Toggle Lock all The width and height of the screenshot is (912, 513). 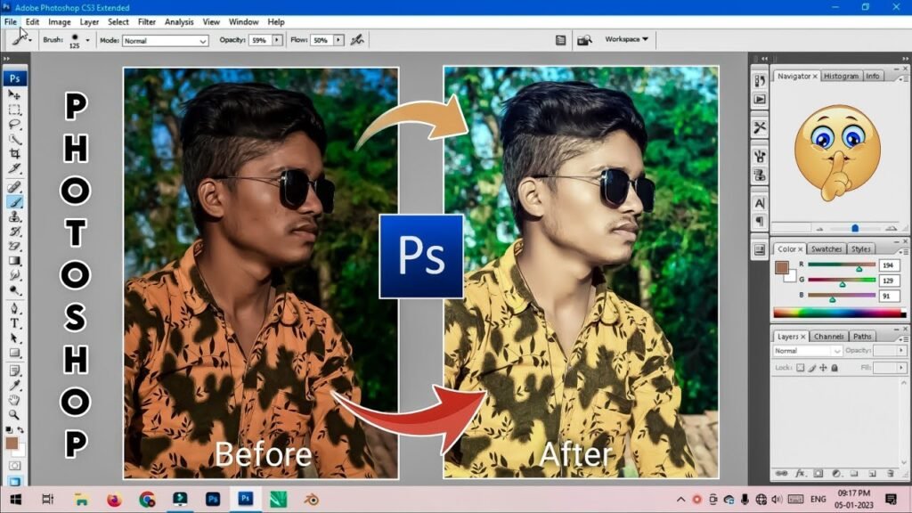pyautogui.click(x=835, y=368)
